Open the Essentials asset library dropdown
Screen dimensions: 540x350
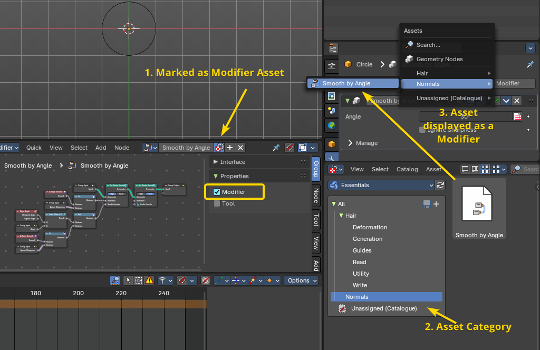point(381,185)
